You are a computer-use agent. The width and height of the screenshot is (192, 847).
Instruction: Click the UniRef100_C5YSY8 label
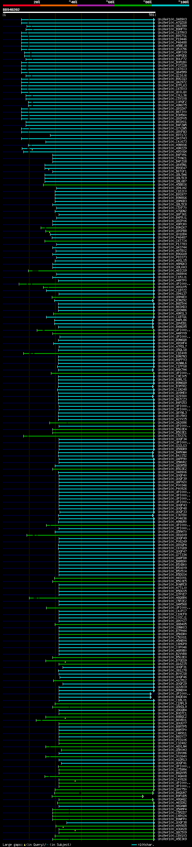pos(172,99)
